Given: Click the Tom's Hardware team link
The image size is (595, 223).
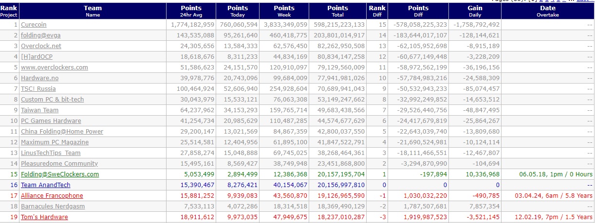Looking at the screenshot, I should coord(44,217).
